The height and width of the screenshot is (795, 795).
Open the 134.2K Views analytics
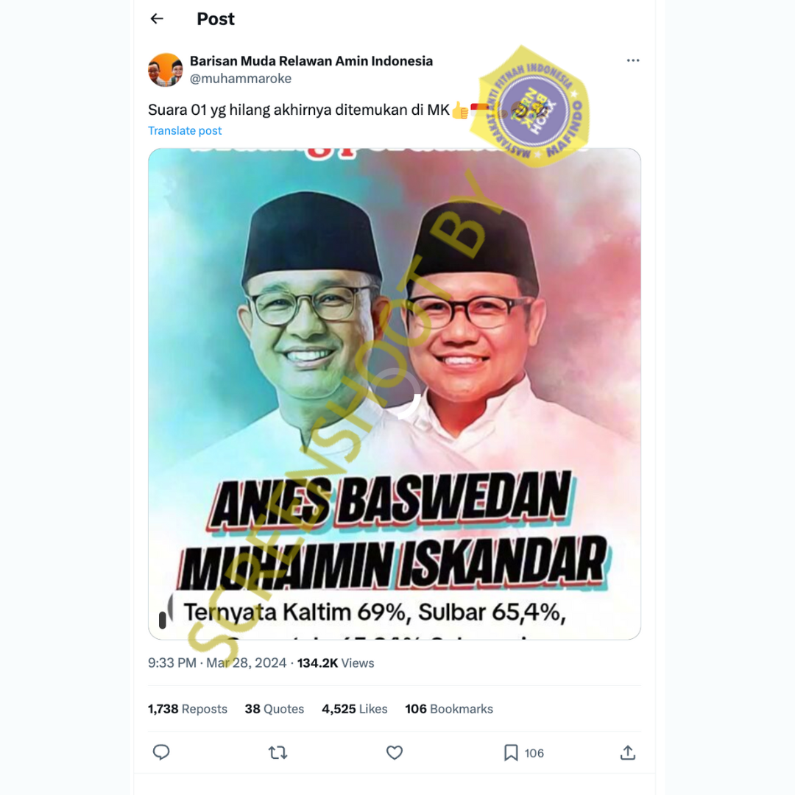point(336,663)
